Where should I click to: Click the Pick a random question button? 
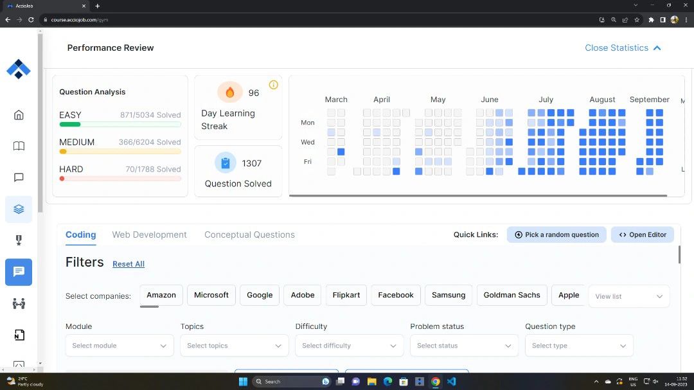pos(556,235)
